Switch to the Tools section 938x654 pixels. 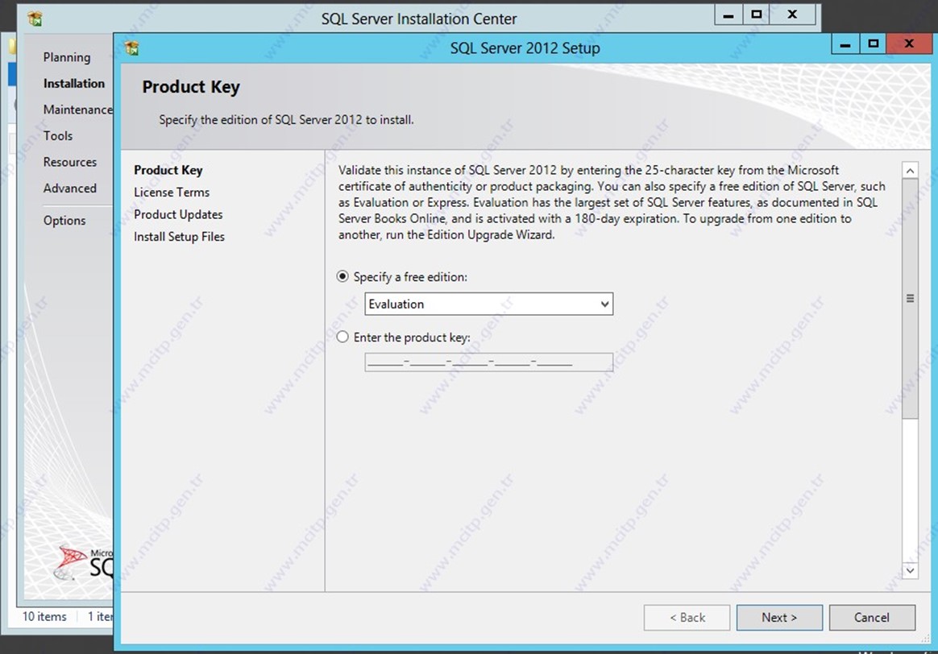pyautogui.click(x=58, y=136)
